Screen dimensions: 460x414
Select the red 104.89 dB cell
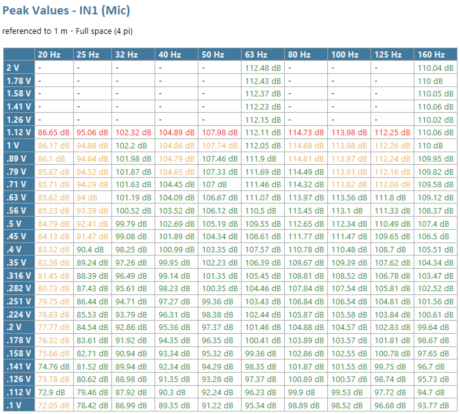[x=176, y=132]
